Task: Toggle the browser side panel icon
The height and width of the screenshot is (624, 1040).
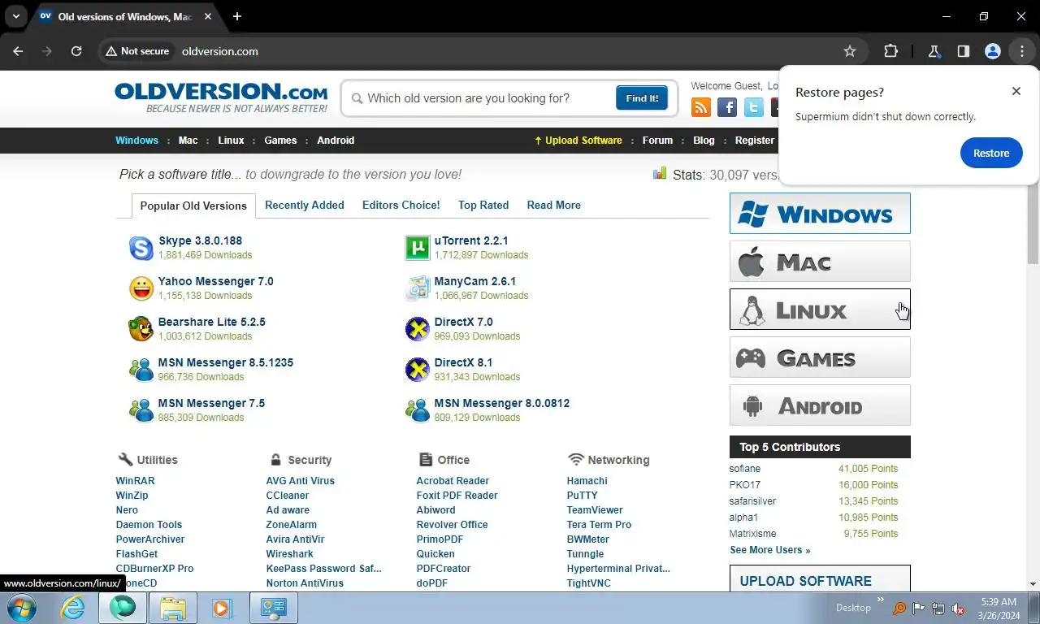Action: pyautogui.click(x=963, y=51)
